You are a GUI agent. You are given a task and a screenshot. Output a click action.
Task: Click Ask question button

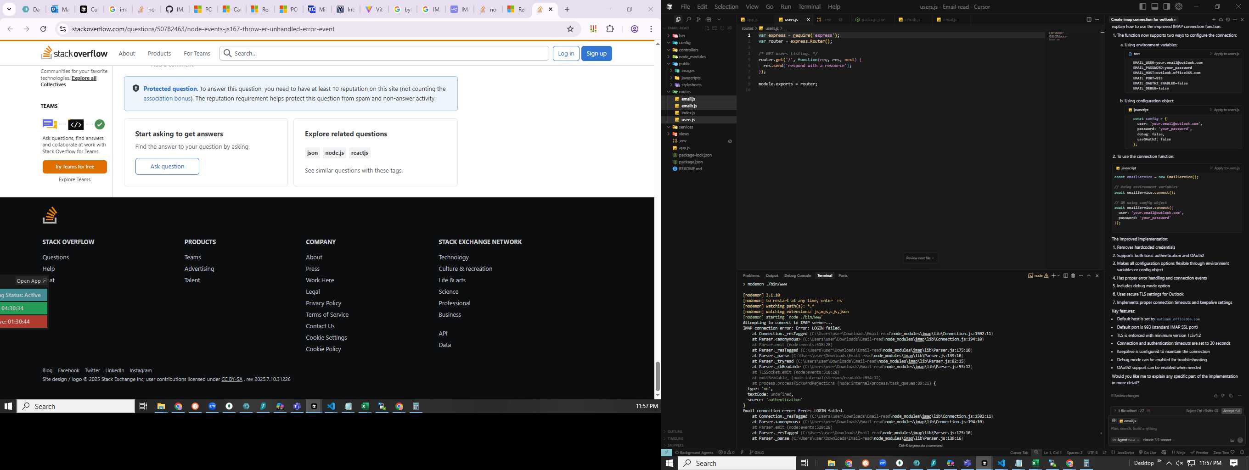tap(167, 166)
